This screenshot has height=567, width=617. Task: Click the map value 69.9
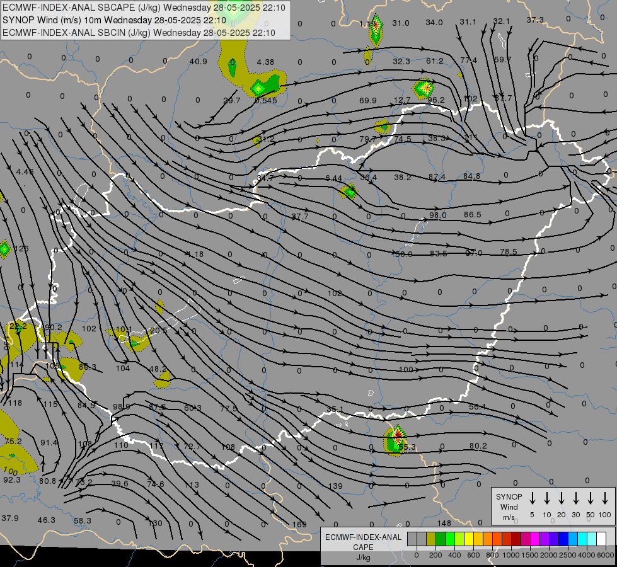click(x=367, y=100)
